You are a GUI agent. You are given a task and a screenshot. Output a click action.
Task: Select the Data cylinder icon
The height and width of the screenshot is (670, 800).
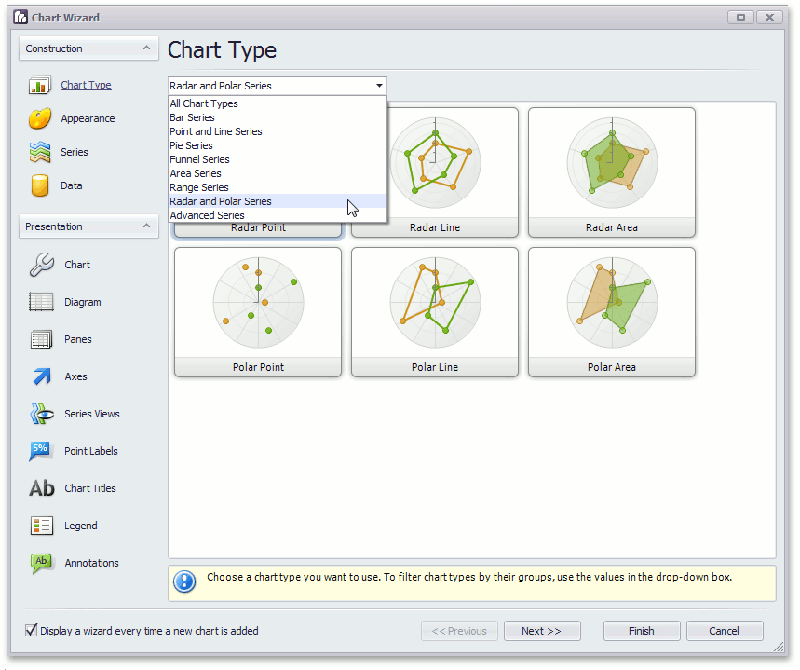39,186
